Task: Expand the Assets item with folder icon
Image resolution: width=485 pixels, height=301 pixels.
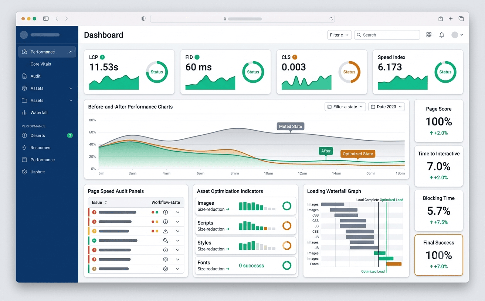Action: 71,100
